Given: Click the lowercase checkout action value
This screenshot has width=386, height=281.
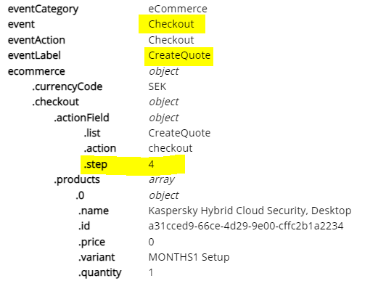Looking at the screenshot, I should point(171,148).
